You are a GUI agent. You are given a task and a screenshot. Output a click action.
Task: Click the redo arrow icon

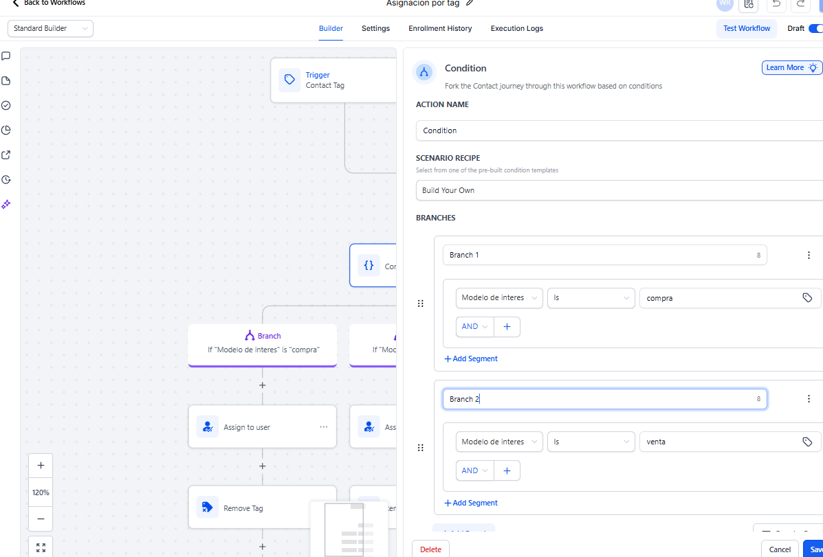click(x=800, y=4)
